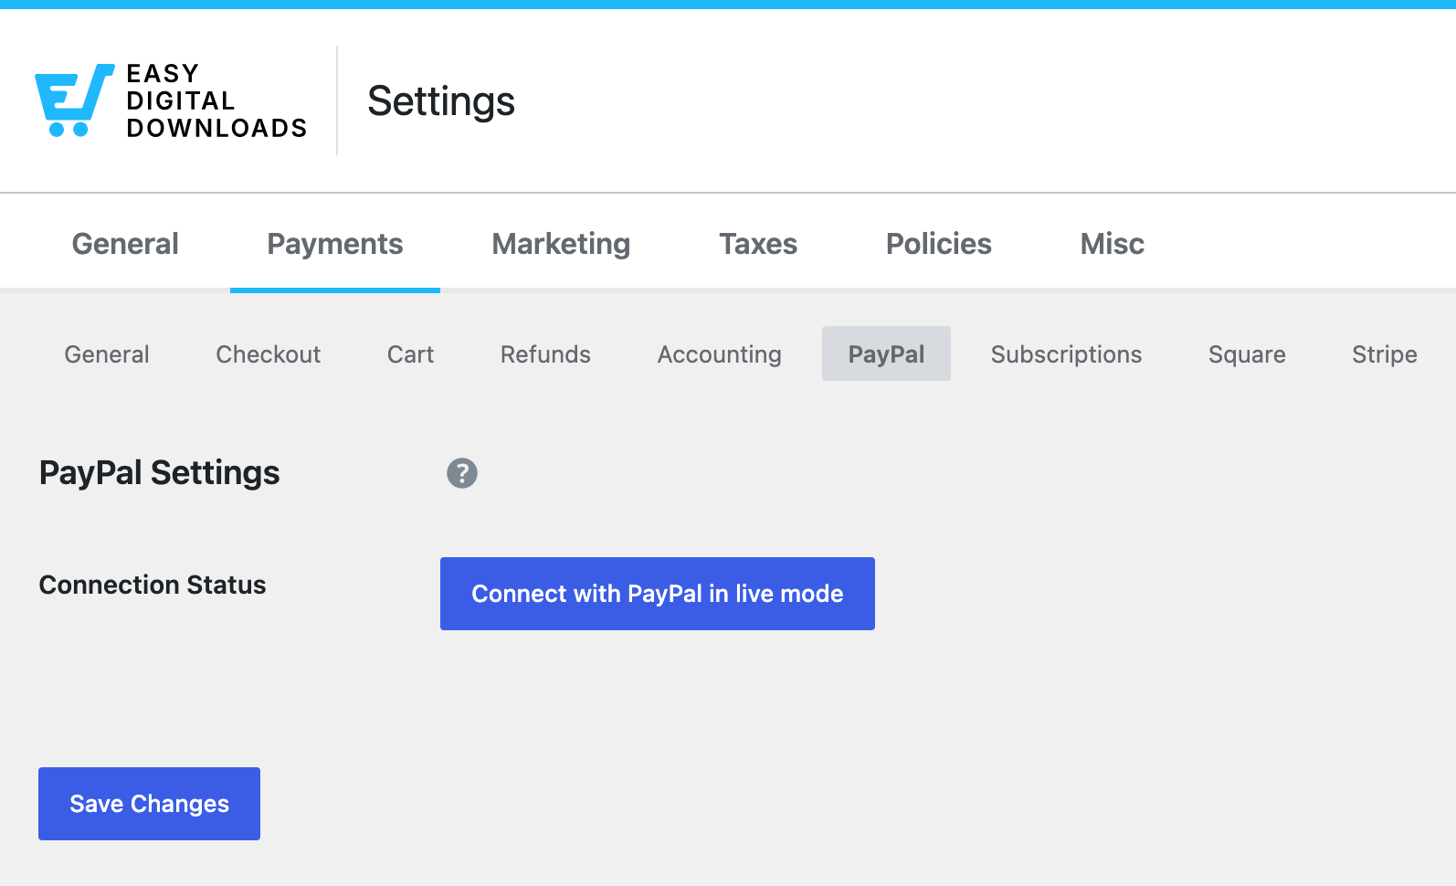Switch to the Accounting sub-tab
The height and width of the screenshot is (886, 1456).
(x=720, y=354)
